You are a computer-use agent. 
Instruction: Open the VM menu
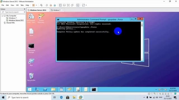17,5
